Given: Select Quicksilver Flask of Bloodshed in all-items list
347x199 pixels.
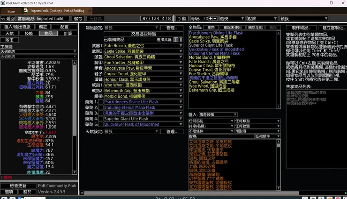Looking at the screenshot, I should (x=216, y=50).
